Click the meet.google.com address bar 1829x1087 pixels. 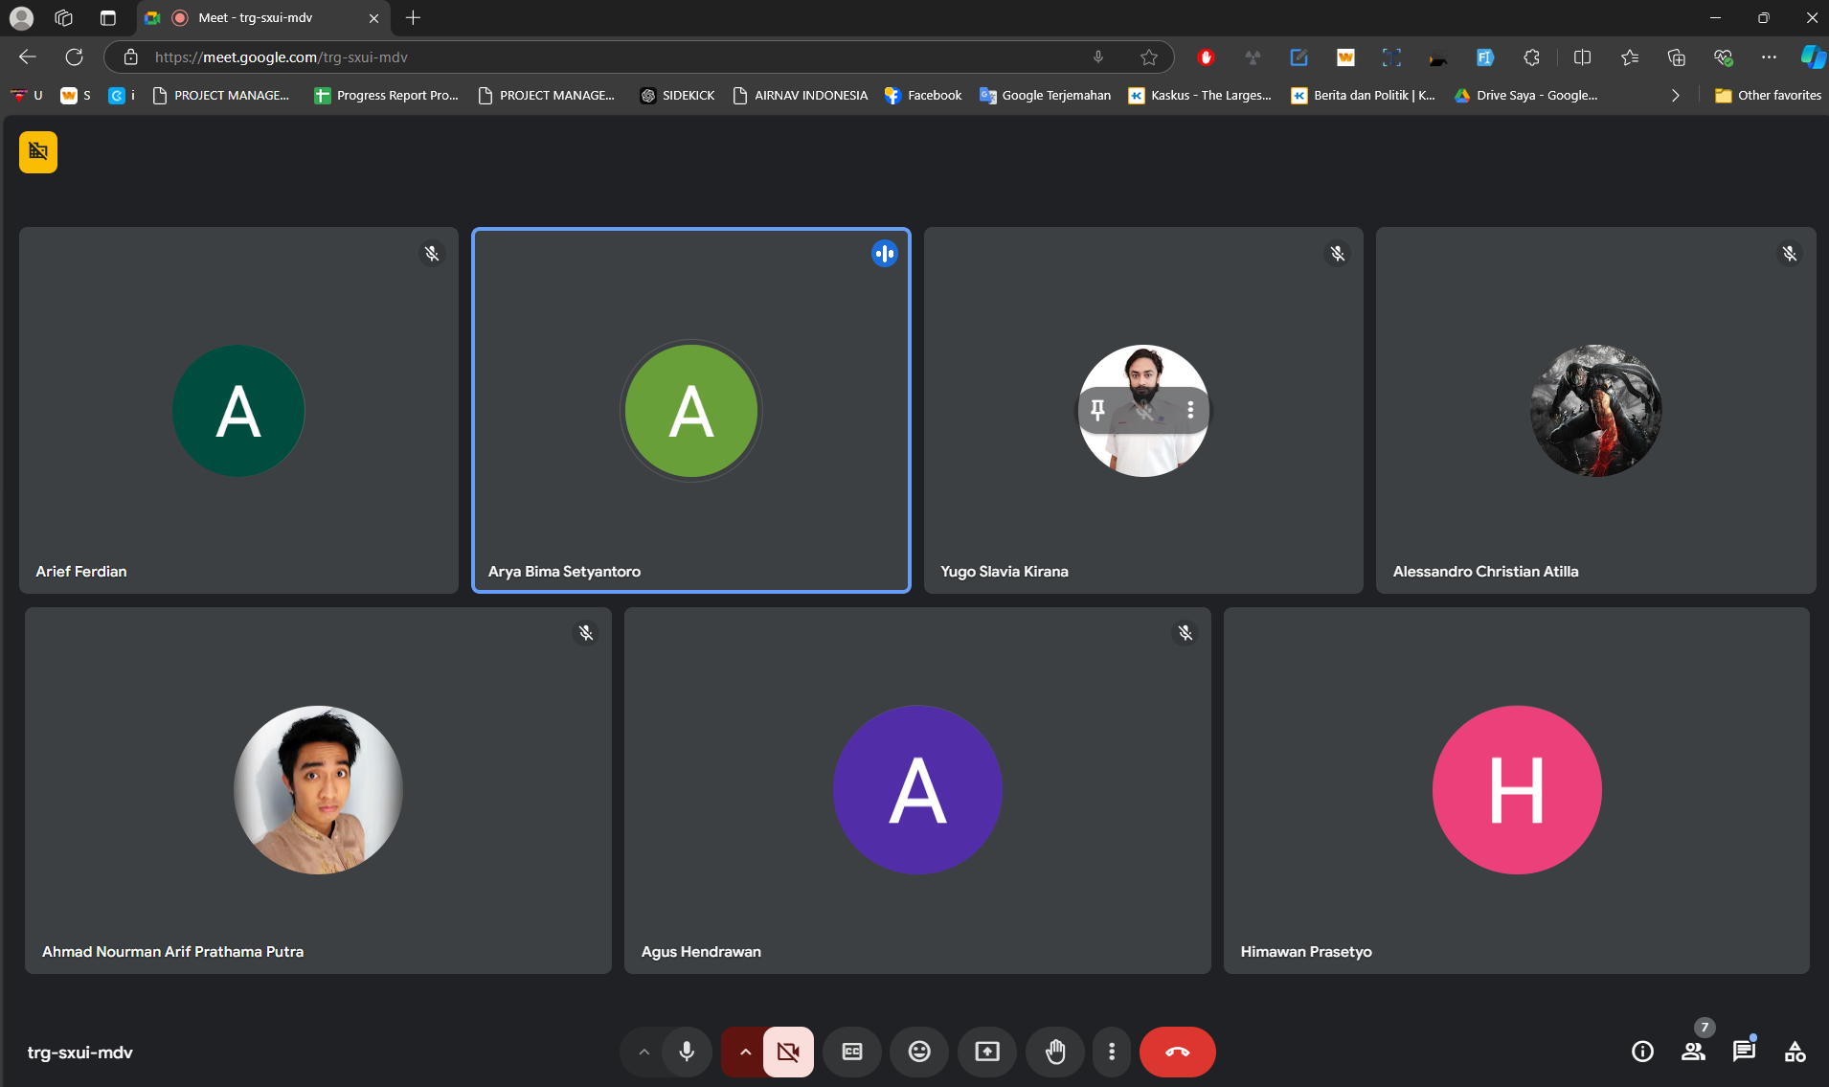(x=613, y=57)
